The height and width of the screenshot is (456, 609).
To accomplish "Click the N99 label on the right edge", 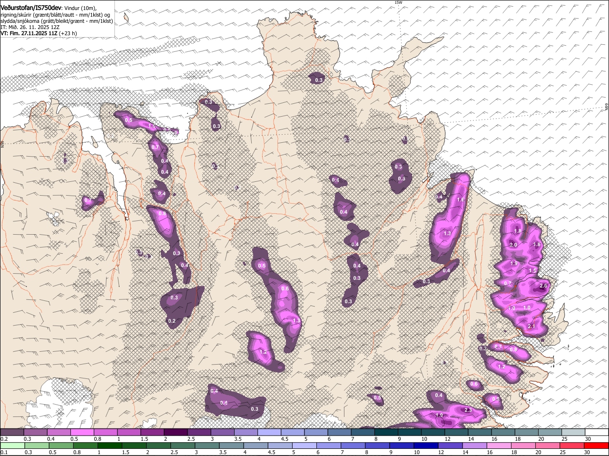I will pyautogui.click(x=607, y=108).
